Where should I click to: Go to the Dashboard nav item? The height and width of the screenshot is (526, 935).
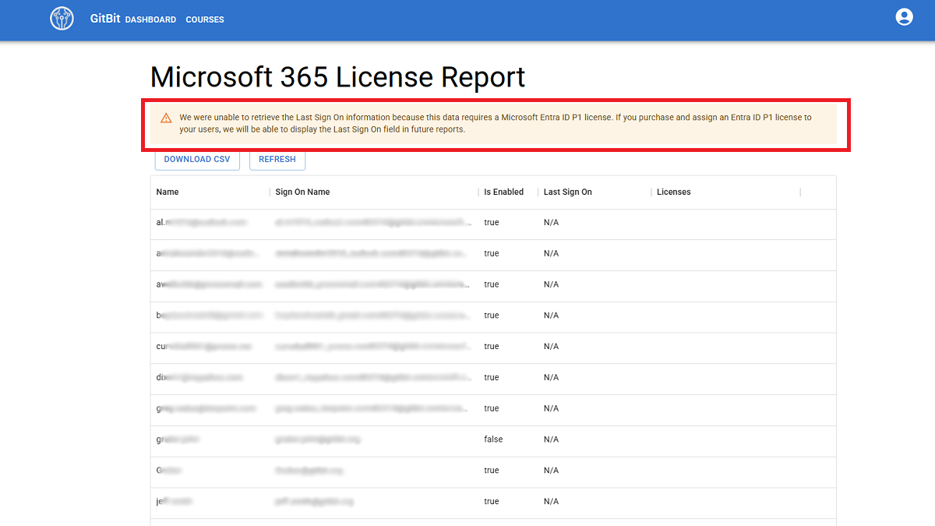point(150,19)
